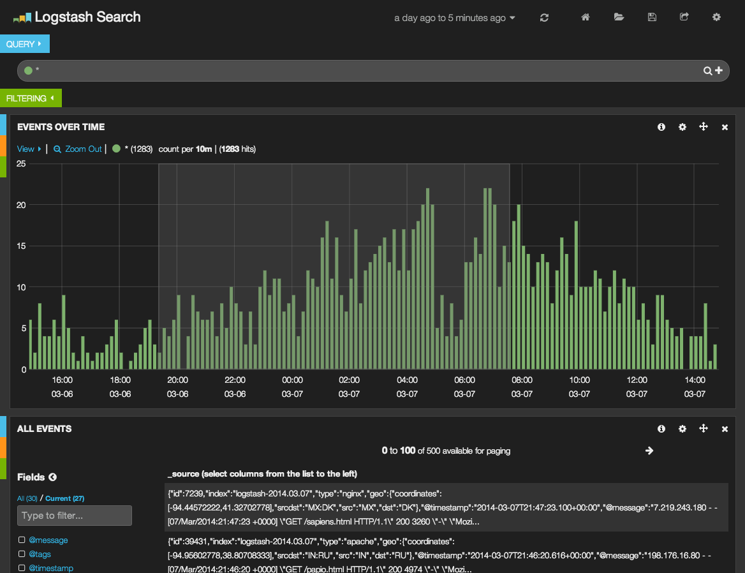Click the save dashboard floppy icon

[x=652, y=17]
